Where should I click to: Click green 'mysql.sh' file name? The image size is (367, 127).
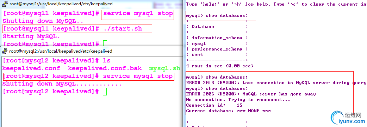[165, 68]
